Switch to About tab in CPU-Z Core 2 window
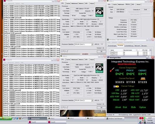 (x=92, y=60)
